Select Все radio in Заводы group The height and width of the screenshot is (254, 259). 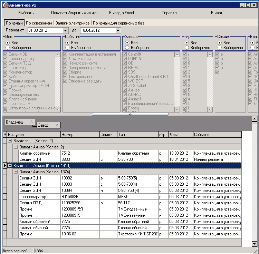tap(127, 43)
